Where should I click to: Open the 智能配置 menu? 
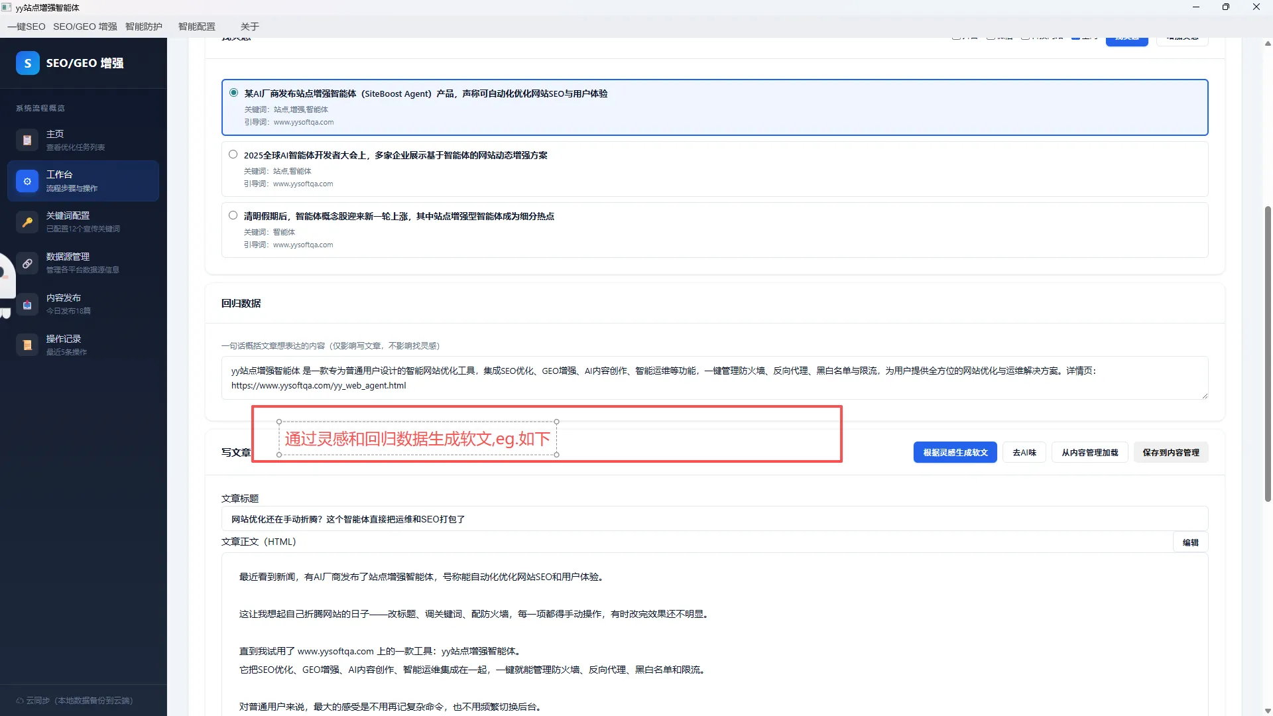tap(197, 27)
